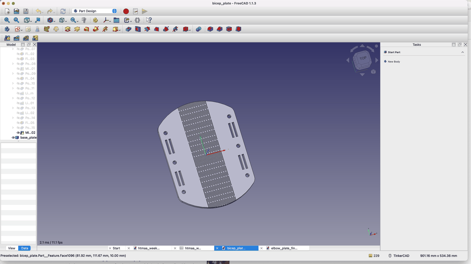Open the Measure caliper tool

point(84,20)
